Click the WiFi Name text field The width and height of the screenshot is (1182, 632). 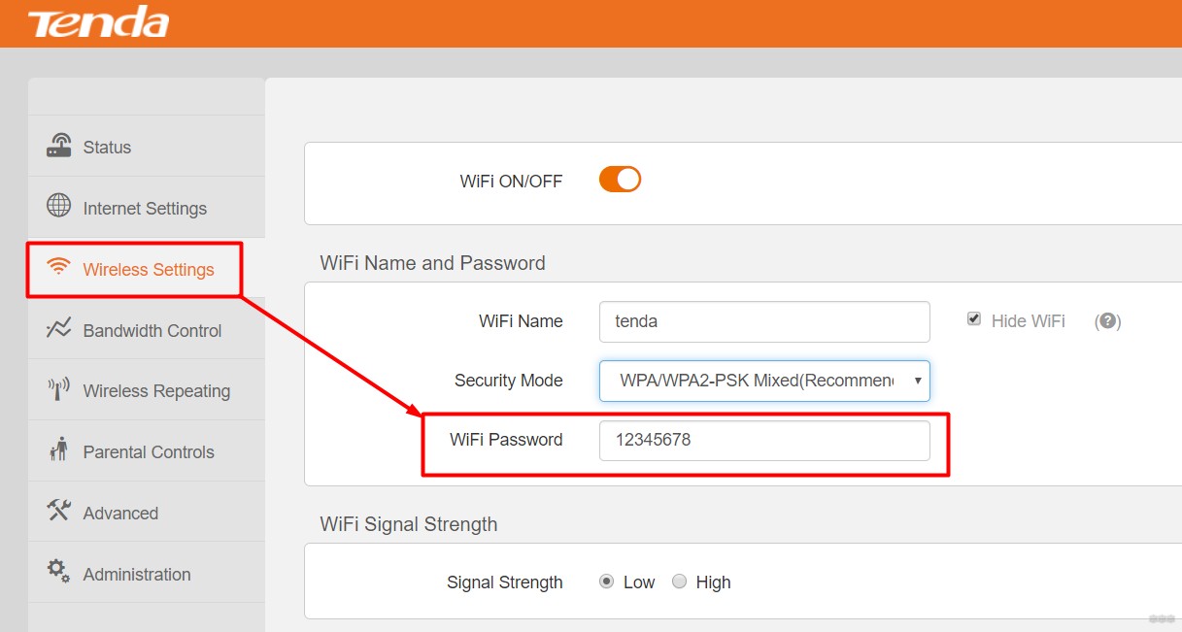point(764,321)
